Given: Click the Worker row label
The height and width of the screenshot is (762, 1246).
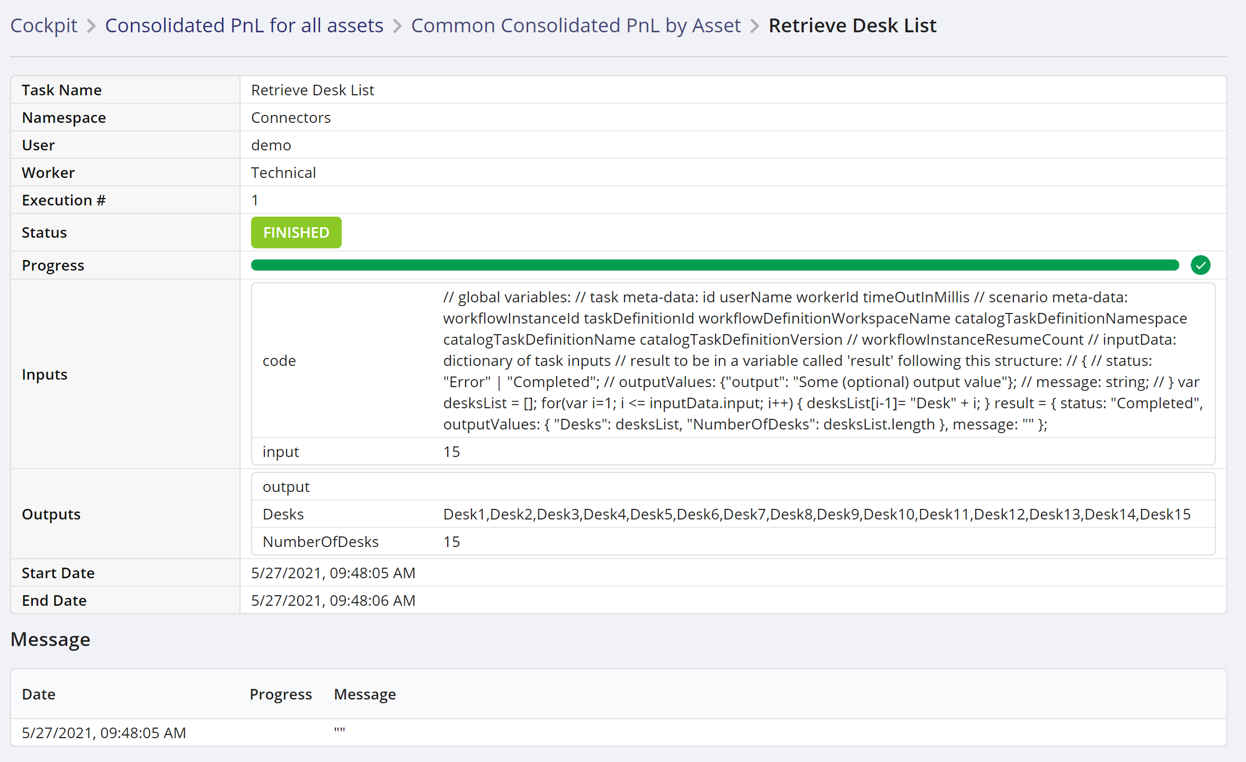Looking at the screenshot, I should pos(48,173).
